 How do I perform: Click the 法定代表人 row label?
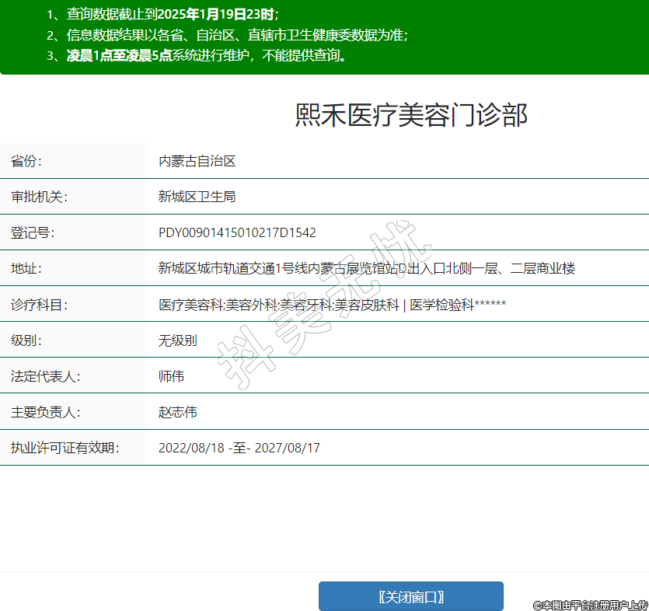45,376
